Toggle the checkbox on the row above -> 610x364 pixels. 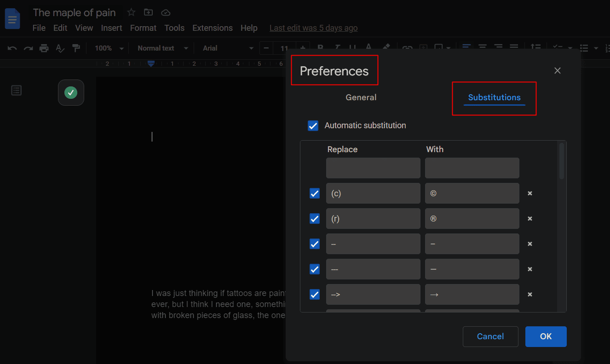click(315, 269)
